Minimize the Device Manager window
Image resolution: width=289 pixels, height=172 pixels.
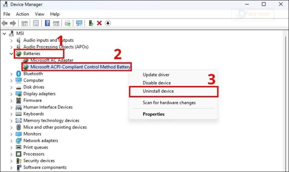point(247,4)
